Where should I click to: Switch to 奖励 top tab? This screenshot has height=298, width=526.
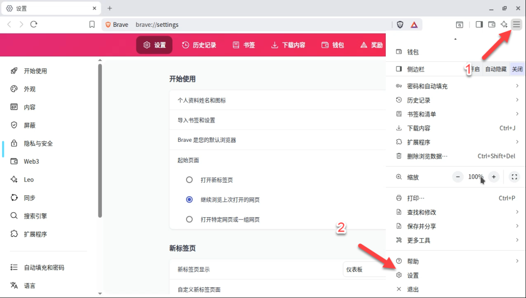(371, 45)
